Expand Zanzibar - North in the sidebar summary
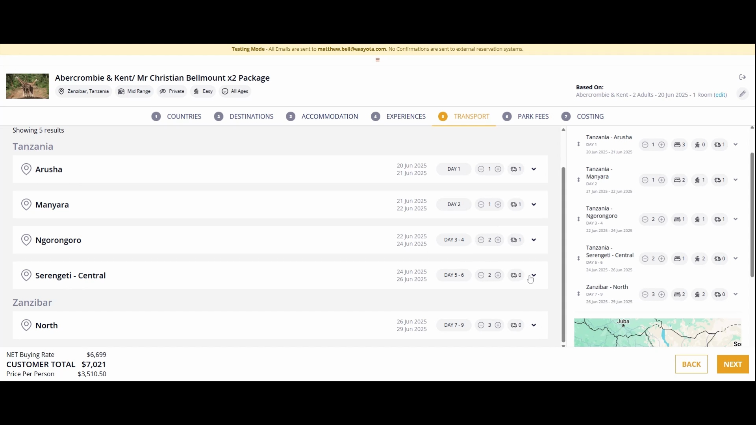The image size is (756, 425). click(x=736, y=294)
